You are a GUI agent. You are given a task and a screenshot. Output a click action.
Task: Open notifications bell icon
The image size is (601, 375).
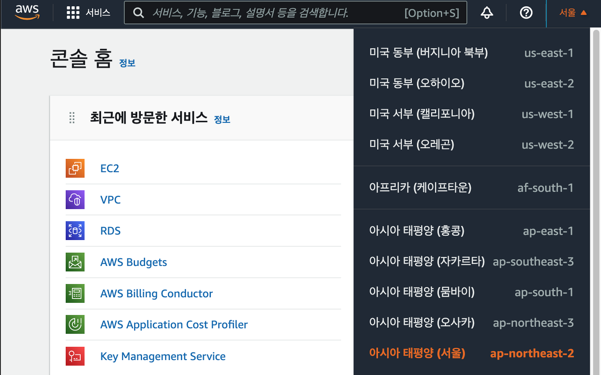[x=487, y=13]
